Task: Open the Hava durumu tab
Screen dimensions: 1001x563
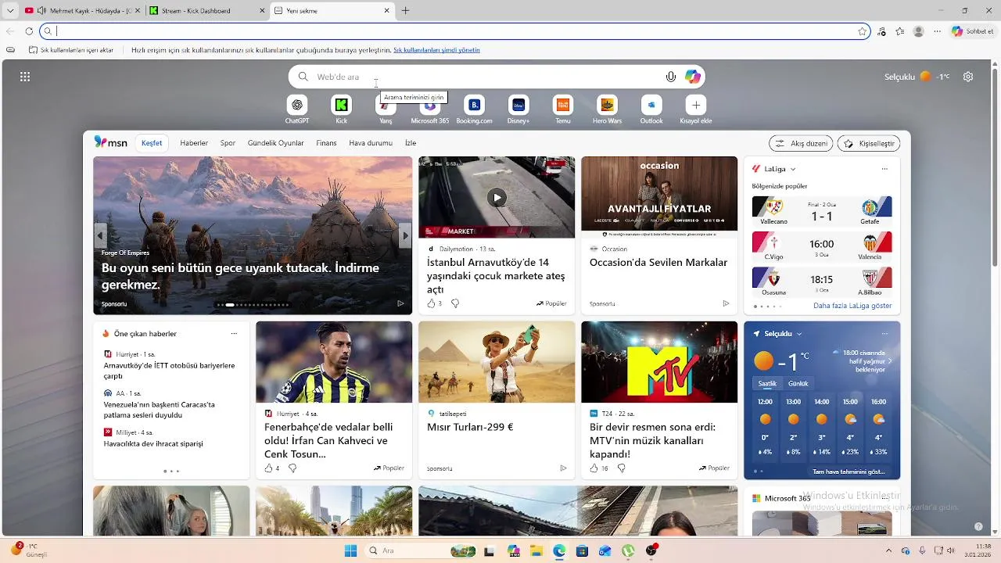Action: point(371,143)
